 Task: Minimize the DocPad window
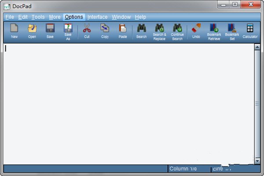point(223,5)
